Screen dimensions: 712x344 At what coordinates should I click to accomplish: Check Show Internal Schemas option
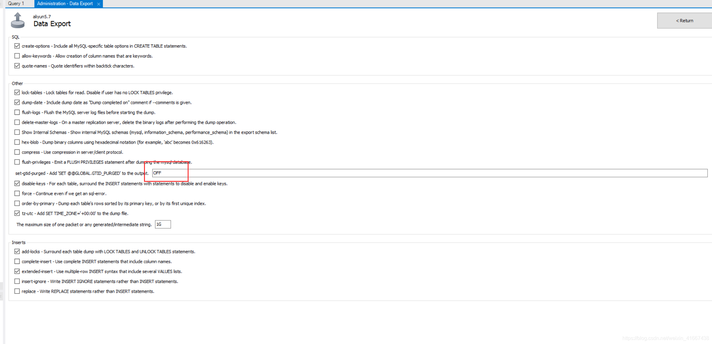pos(17,132)
